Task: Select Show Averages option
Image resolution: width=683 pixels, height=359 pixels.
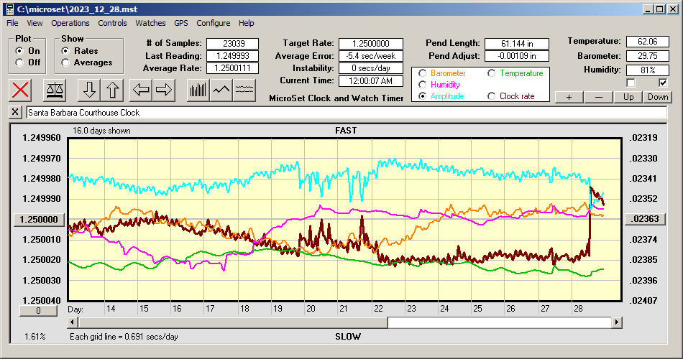Action: point(65,62)
